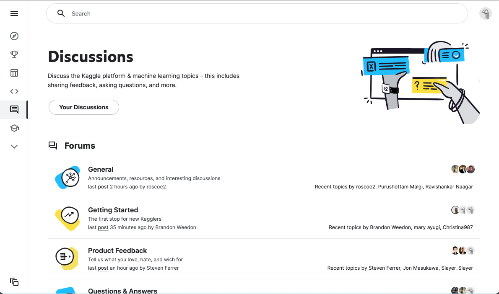Screen dimensions: 499x294
Task: Open the General forum title
Action: [101, 170]
